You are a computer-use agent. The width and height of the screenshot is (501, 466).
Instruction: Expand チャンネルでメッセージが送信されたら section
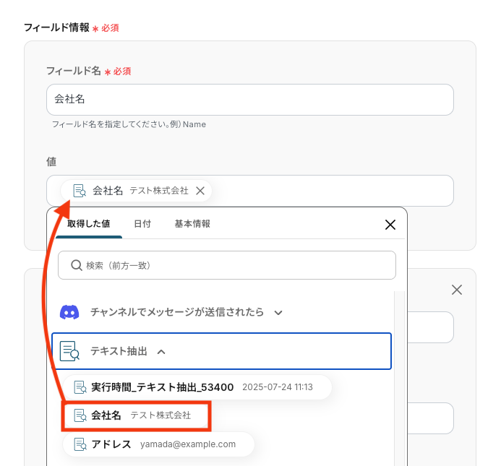pyautogui.click(x=278, y=313)
